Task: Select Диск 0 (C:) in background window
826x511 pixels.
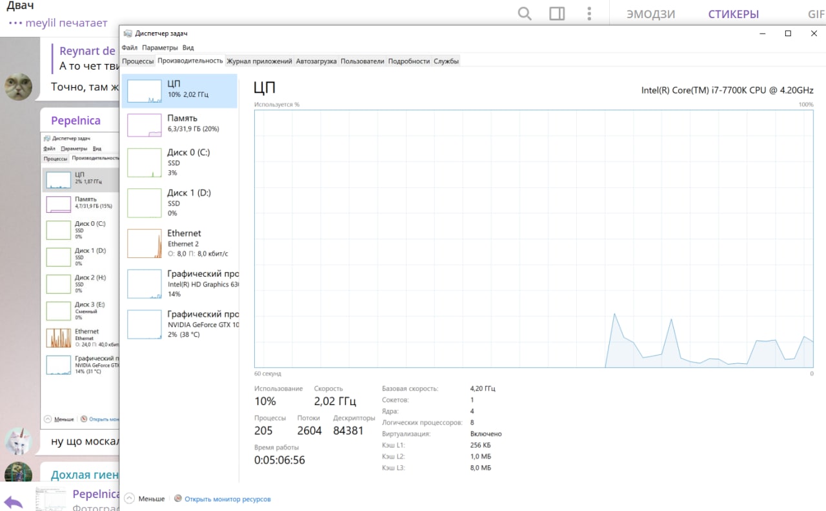Action: 81,230
